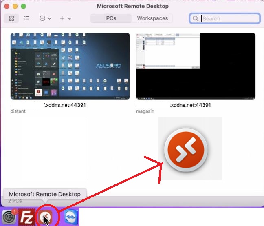Select the PCs tab
Image resolution: width=264 pixels, height=226 pixels.
coord(111,18)
